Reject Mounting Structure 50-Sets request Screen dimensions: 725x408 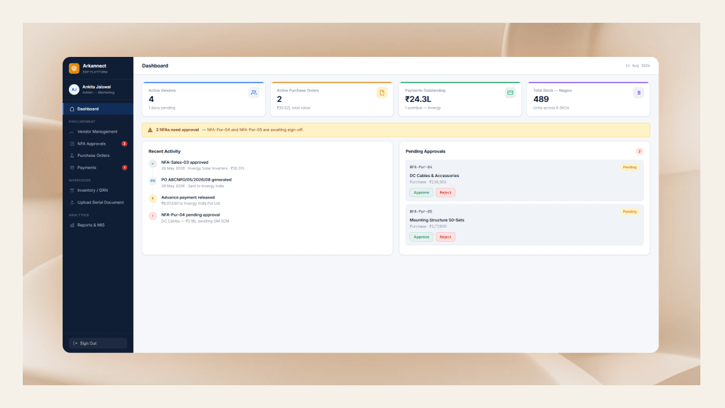pos(445,237)
